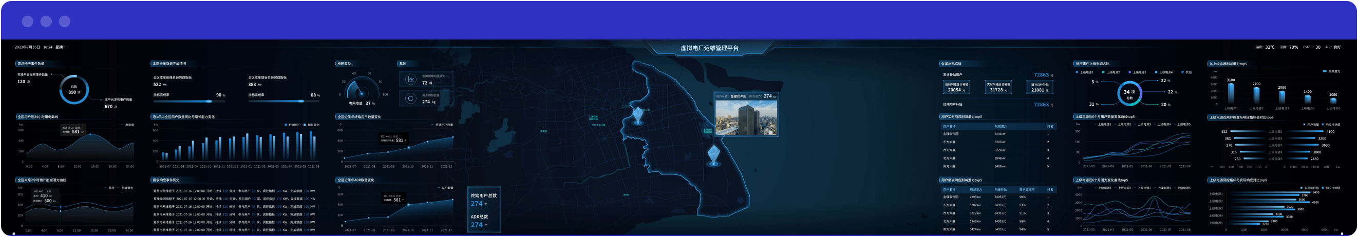This screenshot has height=237, width=1358.
Task: Click the 终端用户总数 274 counter on map
Action: (483, 200)
